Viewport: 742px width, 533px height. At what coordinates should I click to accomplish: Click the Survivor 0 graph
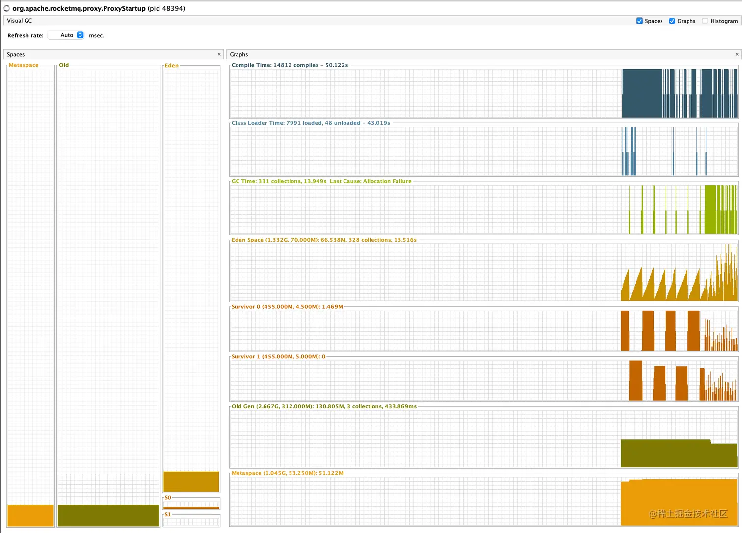[x=484, y=331]
